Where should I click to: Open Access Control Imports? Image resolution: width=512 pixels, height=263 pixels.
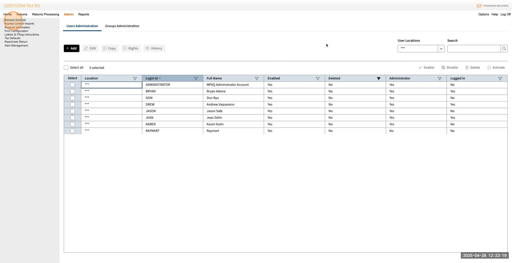tap(19, 24)
